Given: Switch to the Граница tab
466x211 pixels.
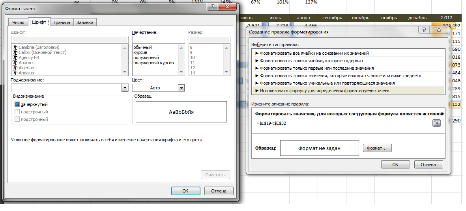Looking at the screenshot, I should point(62,22).
